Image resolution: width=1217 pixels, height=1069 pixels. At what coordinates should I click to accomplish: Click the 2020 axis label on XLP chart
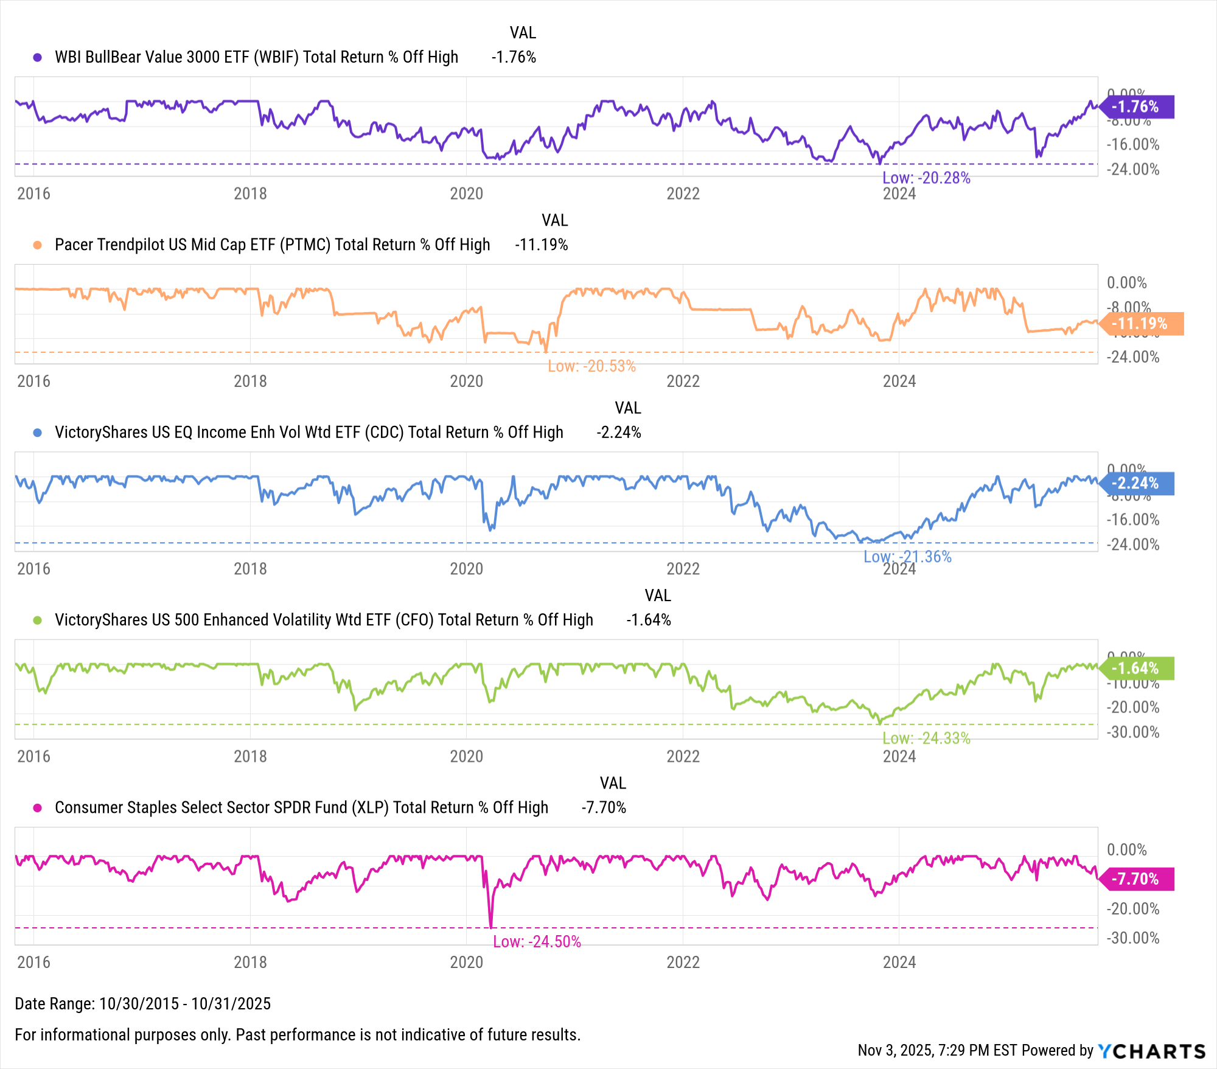pyautogui.click(x=466, y=963)
